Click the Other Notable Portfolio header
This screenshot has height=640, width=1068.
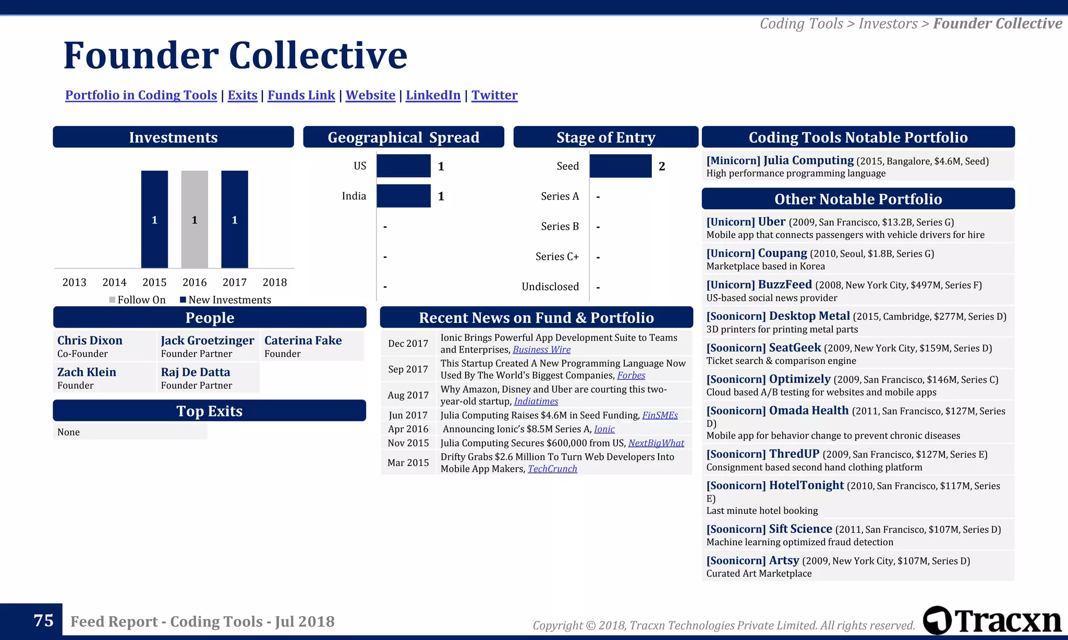tap(858, 198)
